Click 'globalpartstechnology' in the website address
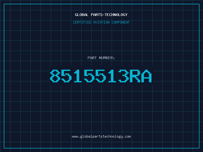The image size is (203, 152). click(101, 137)
